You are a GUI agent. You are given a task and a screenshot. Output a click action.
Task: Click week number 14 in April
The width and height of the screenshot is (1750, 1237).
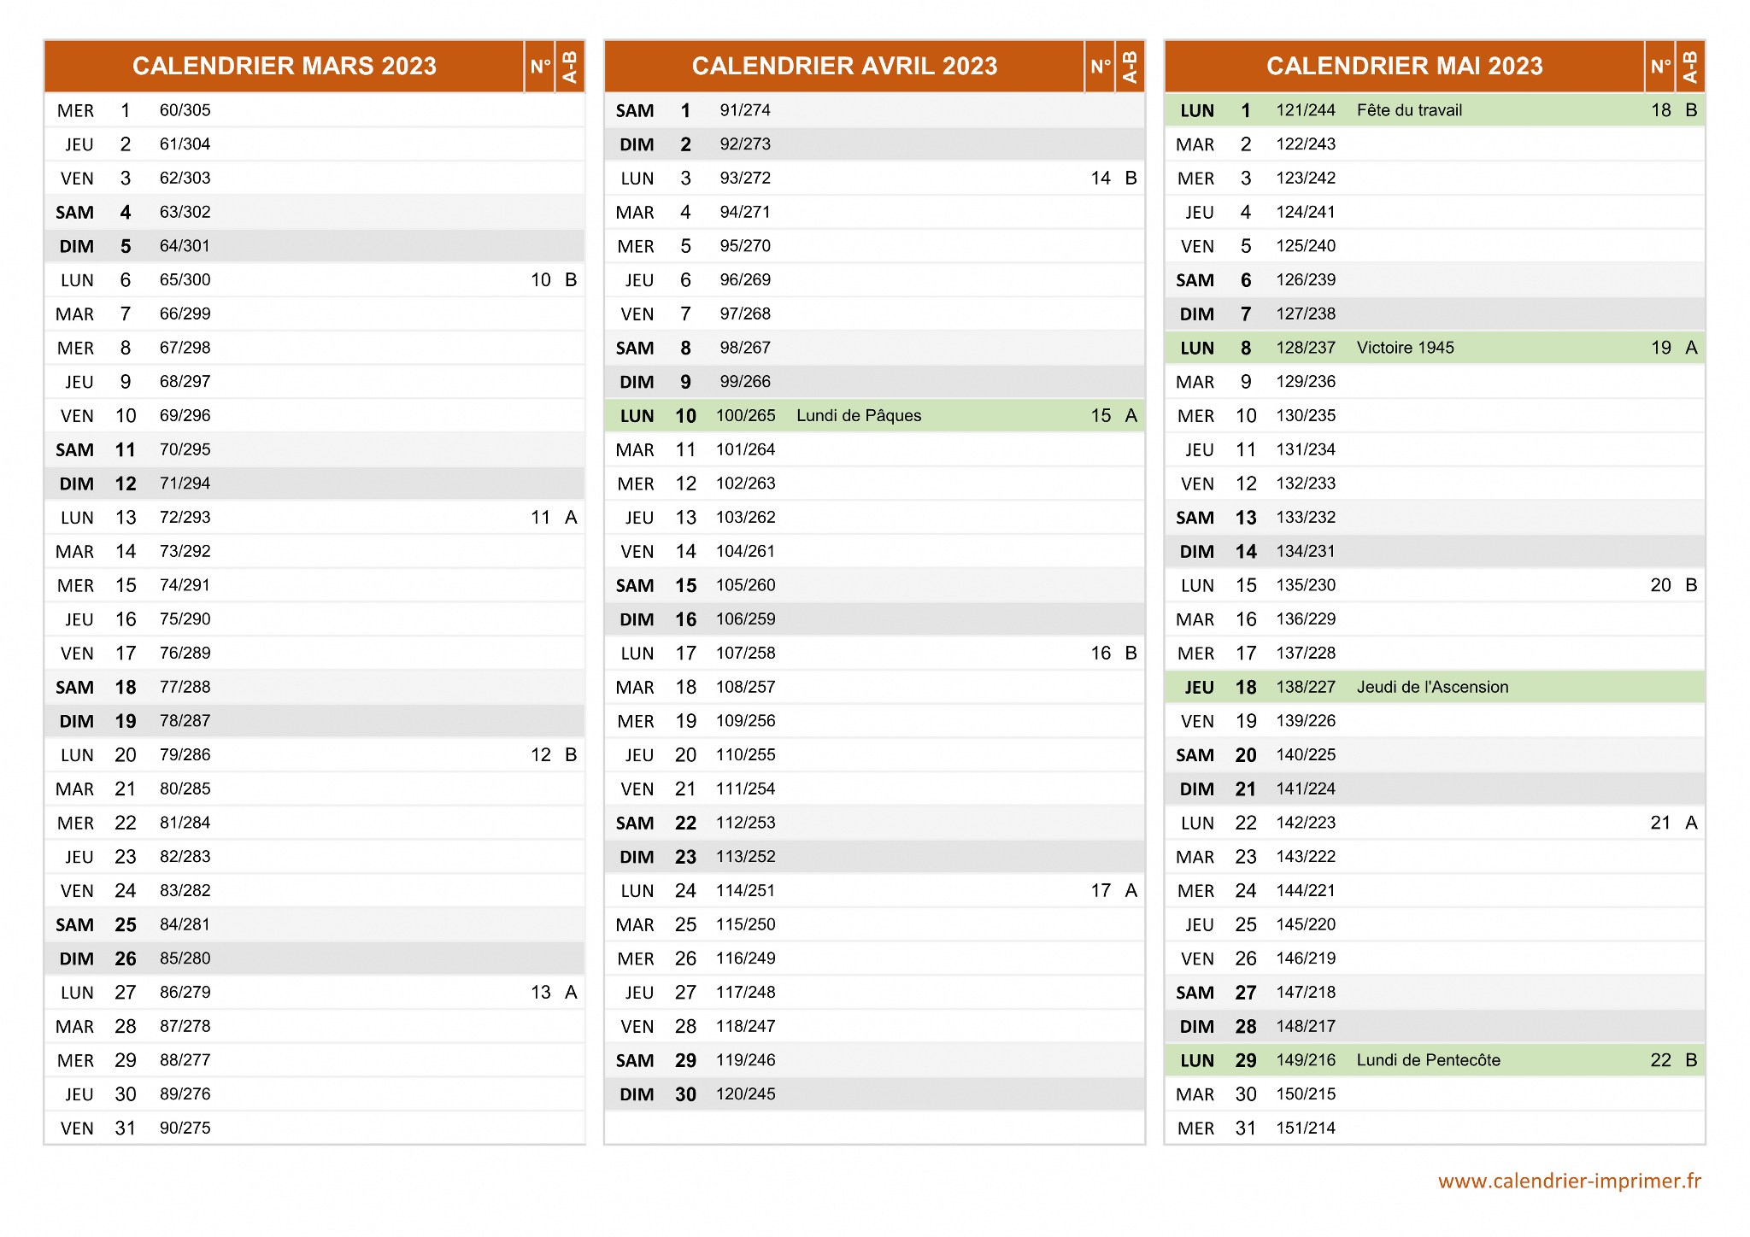tap(1101, 179)
